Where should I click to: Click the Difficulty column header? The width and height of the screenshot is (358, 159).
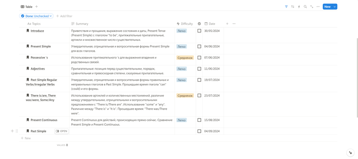185,24
